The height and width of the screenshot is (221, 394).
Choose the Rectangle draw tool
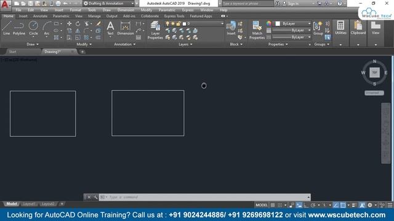click(56, 23)
